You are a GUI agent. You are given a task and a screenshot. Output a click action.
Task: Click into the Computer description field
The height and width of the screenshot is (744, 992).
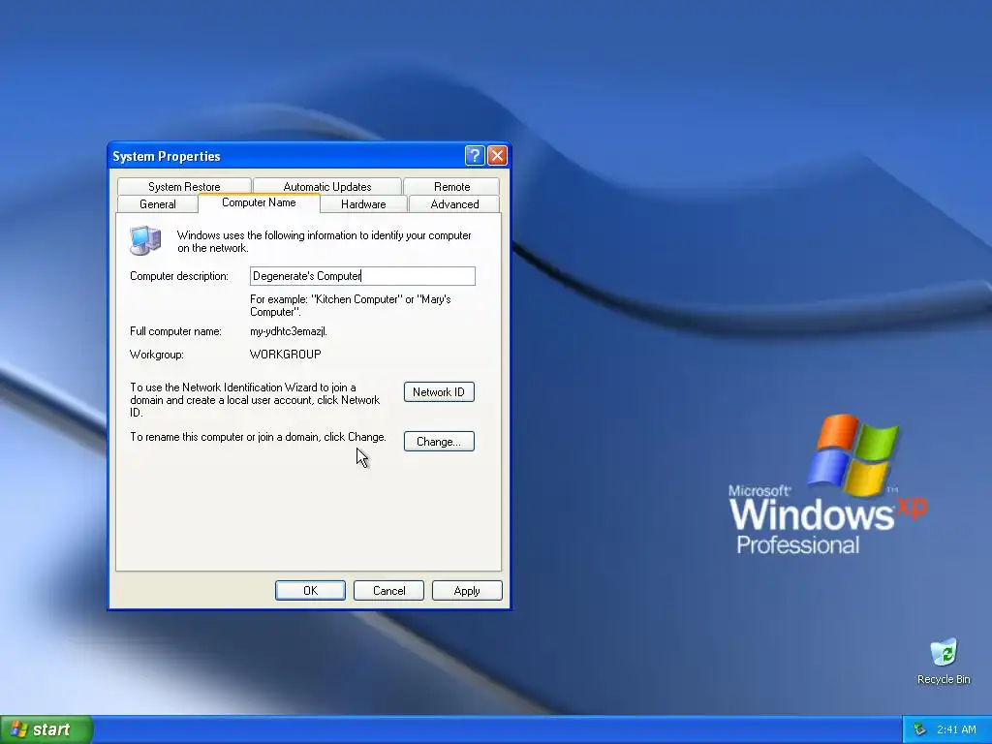point(362,276)
